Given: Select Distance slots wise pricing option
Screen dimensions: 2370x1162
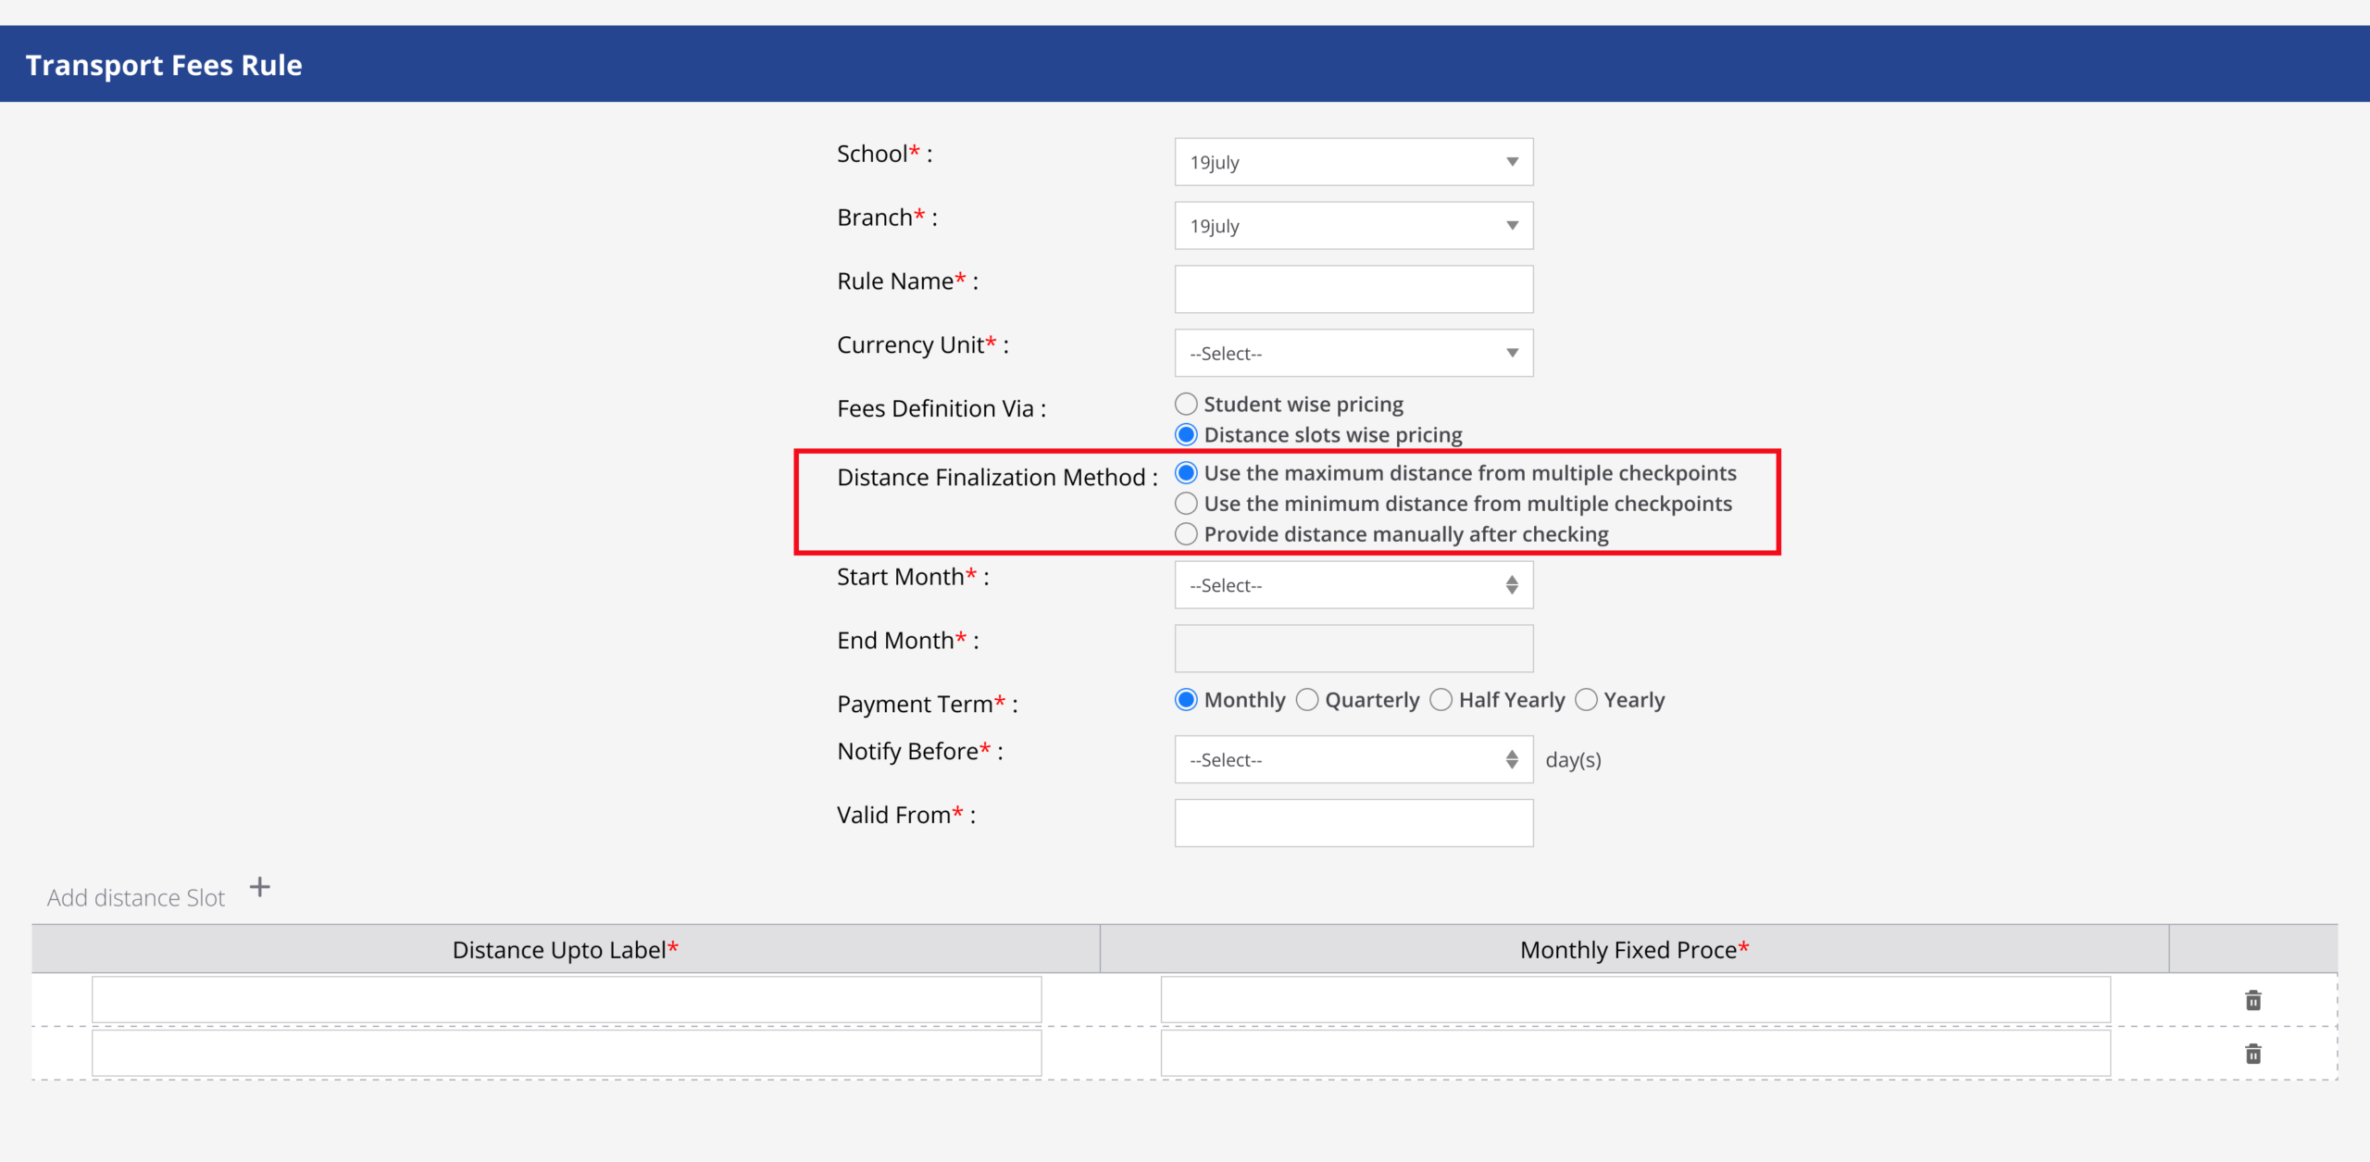Looking at the screenshot, I should 1186,435.
